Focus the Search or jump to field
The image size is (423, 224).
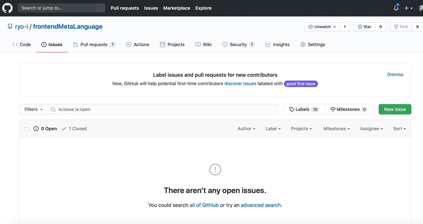[x=61, y=8]
